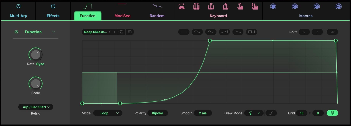Load next function preset
Screen dimensions: 351x126
(114, 32)
